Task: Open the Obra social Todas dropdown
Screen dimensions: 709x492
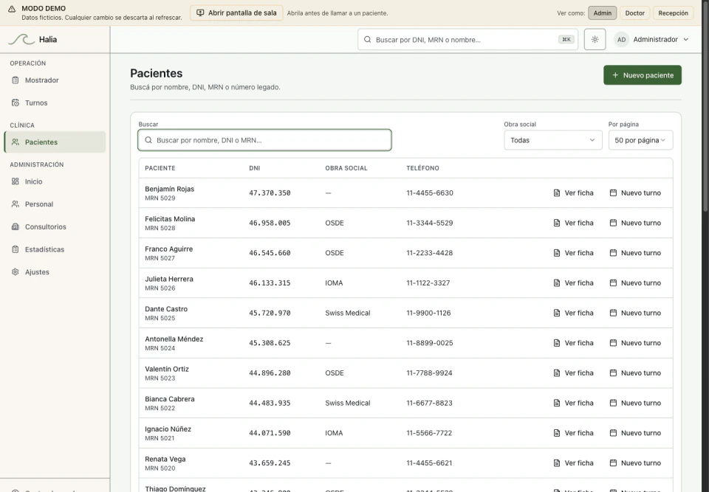Action: tap(552, 140)
